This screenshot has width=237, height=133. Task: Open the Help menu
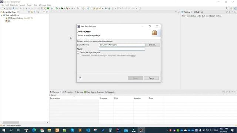tap(49, 5)
